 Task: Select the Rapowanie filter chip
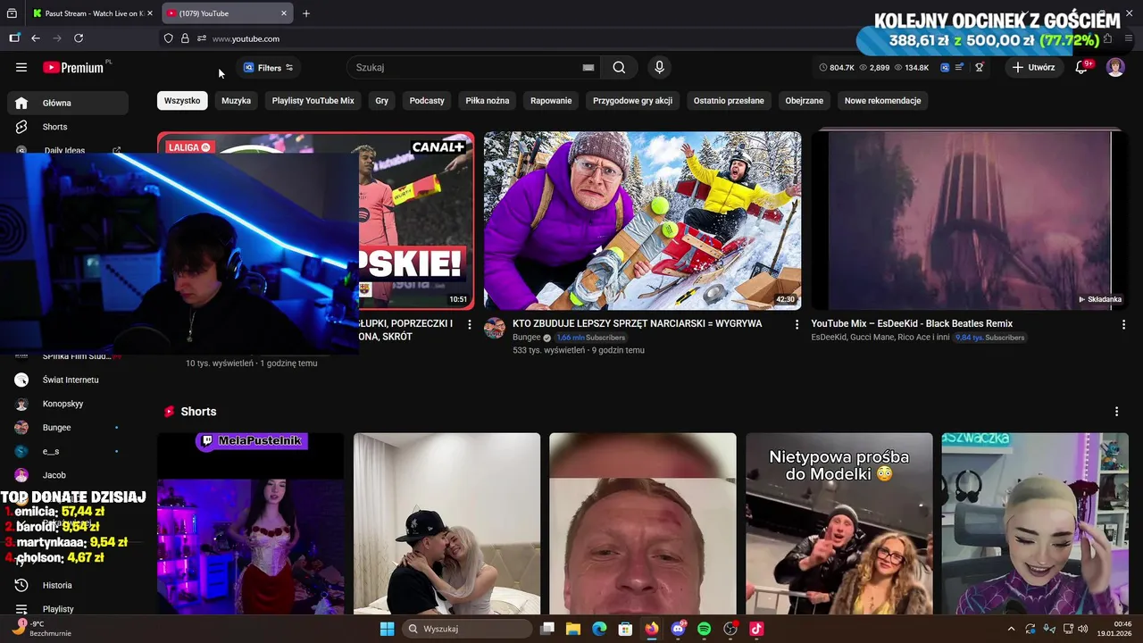[551, 101]
